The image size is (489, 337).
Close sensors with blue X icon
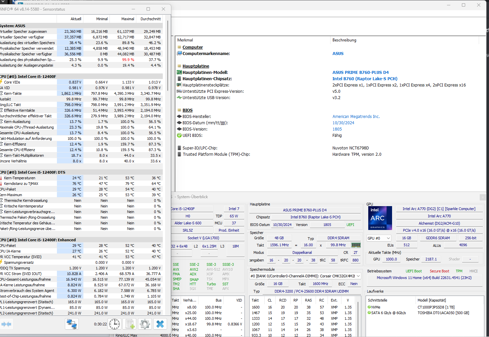tap(160, 324)
